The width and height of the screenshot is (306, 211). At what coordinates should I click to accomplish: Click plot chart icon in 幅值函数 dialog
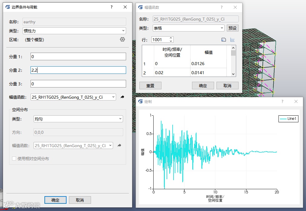[233, 40]
